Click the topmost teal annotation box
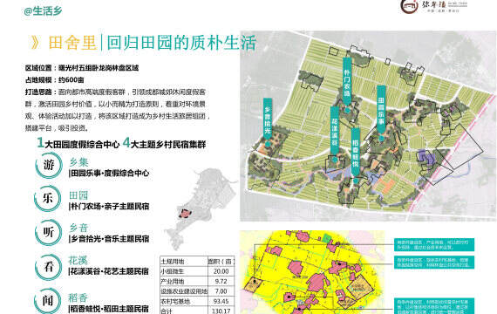The image size is (497, 314). (434, 244)
